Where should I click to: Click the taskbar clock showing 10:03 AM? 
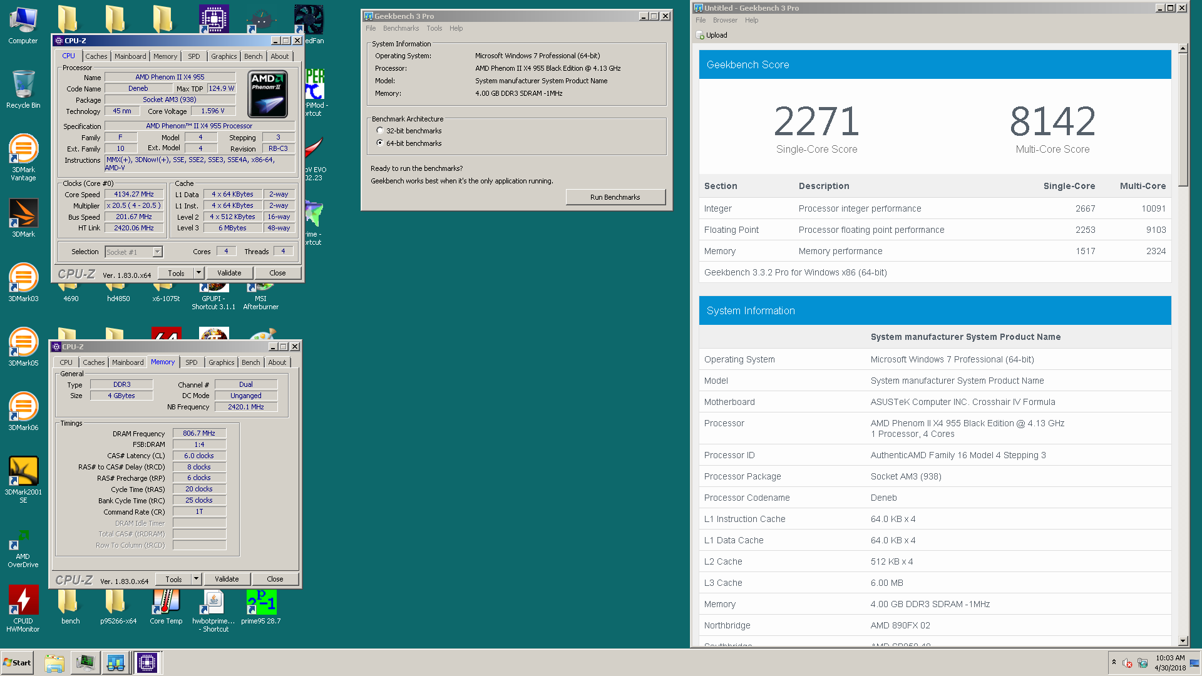tap(1170, 663)
